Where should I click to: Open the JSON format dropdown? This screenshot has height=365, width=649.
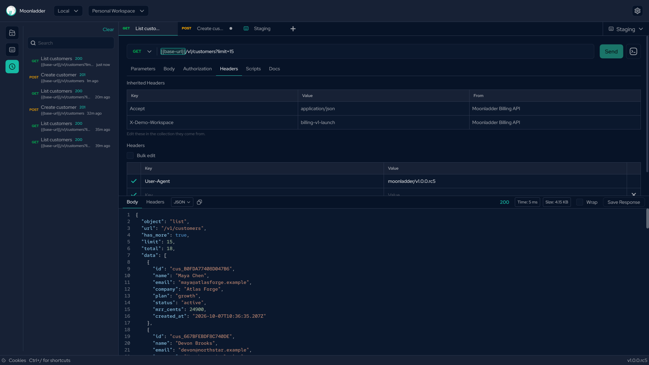coord(182,202)
